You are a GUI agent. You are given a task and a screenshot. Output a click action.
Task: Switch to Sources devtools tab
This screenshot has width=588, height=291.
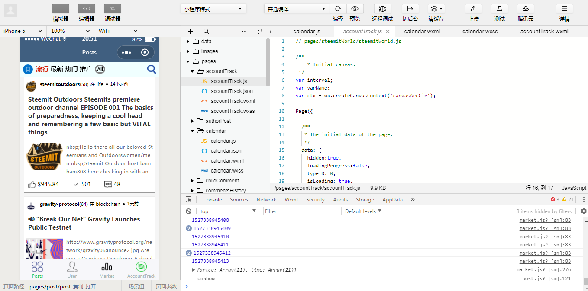tap(239, 200)
